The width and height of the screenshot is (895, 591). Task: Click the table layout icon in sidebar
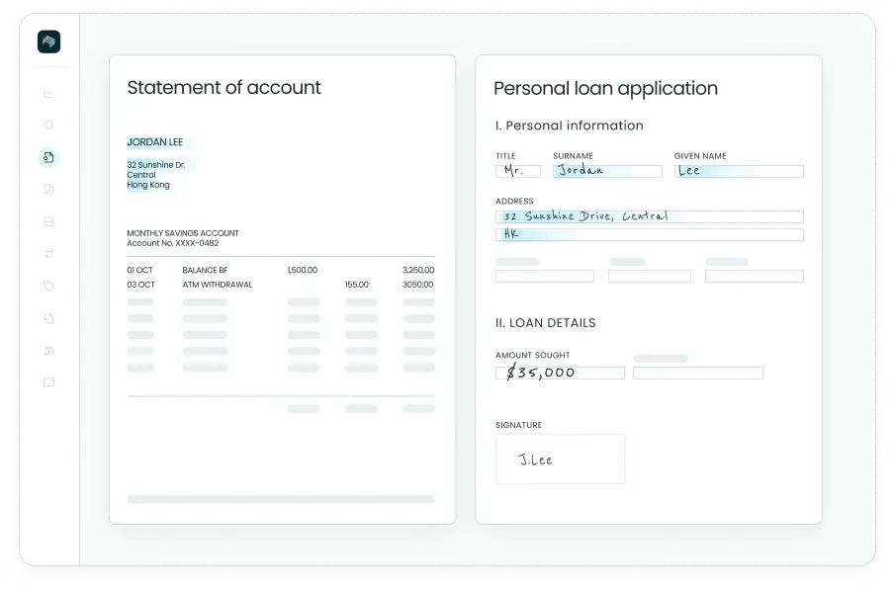pos(49,350)
